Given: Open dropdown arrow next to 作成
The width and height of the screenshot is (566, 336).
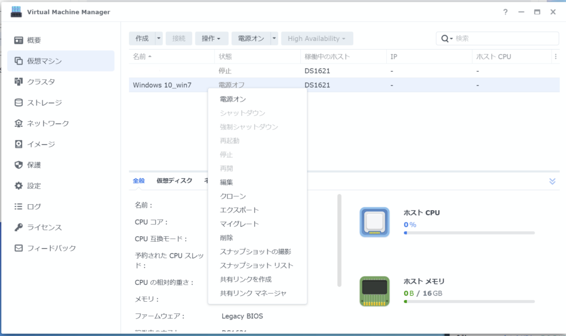Looking at the screenshot, I should coord(159,39).
